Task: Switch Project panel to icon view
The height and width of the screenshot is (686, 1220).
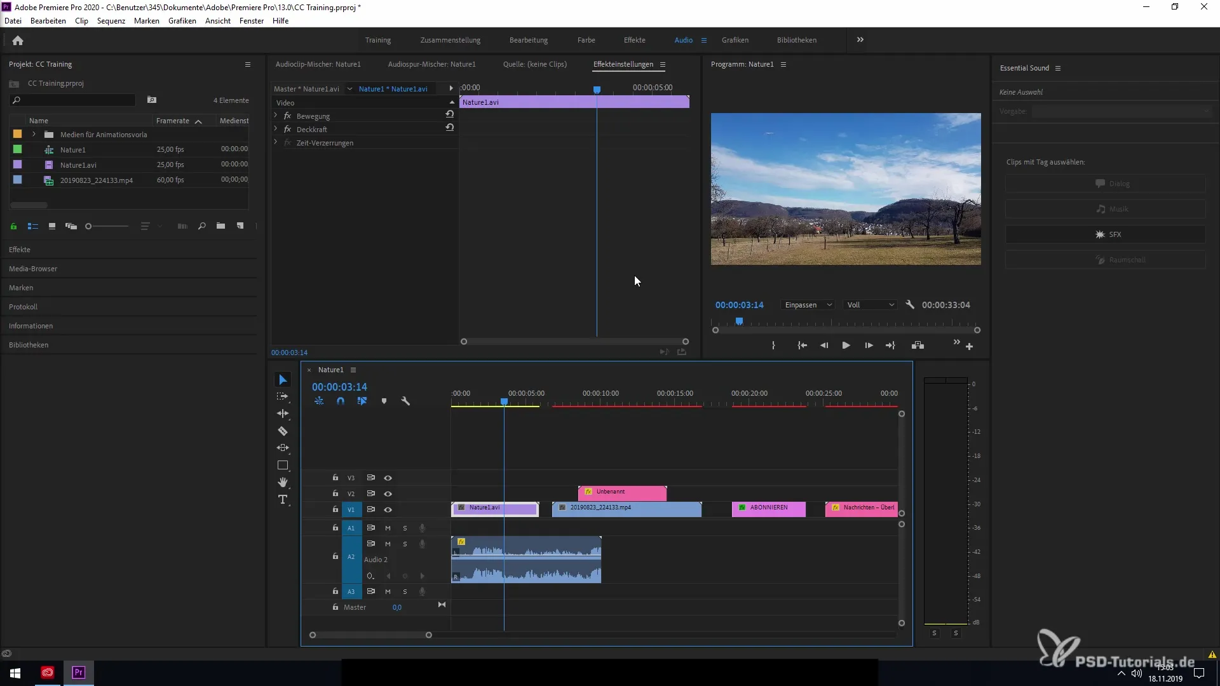Action: coord(52,226)
